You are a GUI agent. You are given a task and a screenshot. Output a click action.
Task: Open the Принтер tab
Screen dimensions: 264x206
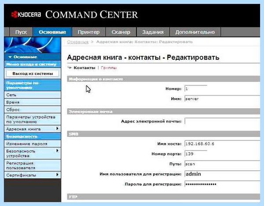(x=88, y=32)
